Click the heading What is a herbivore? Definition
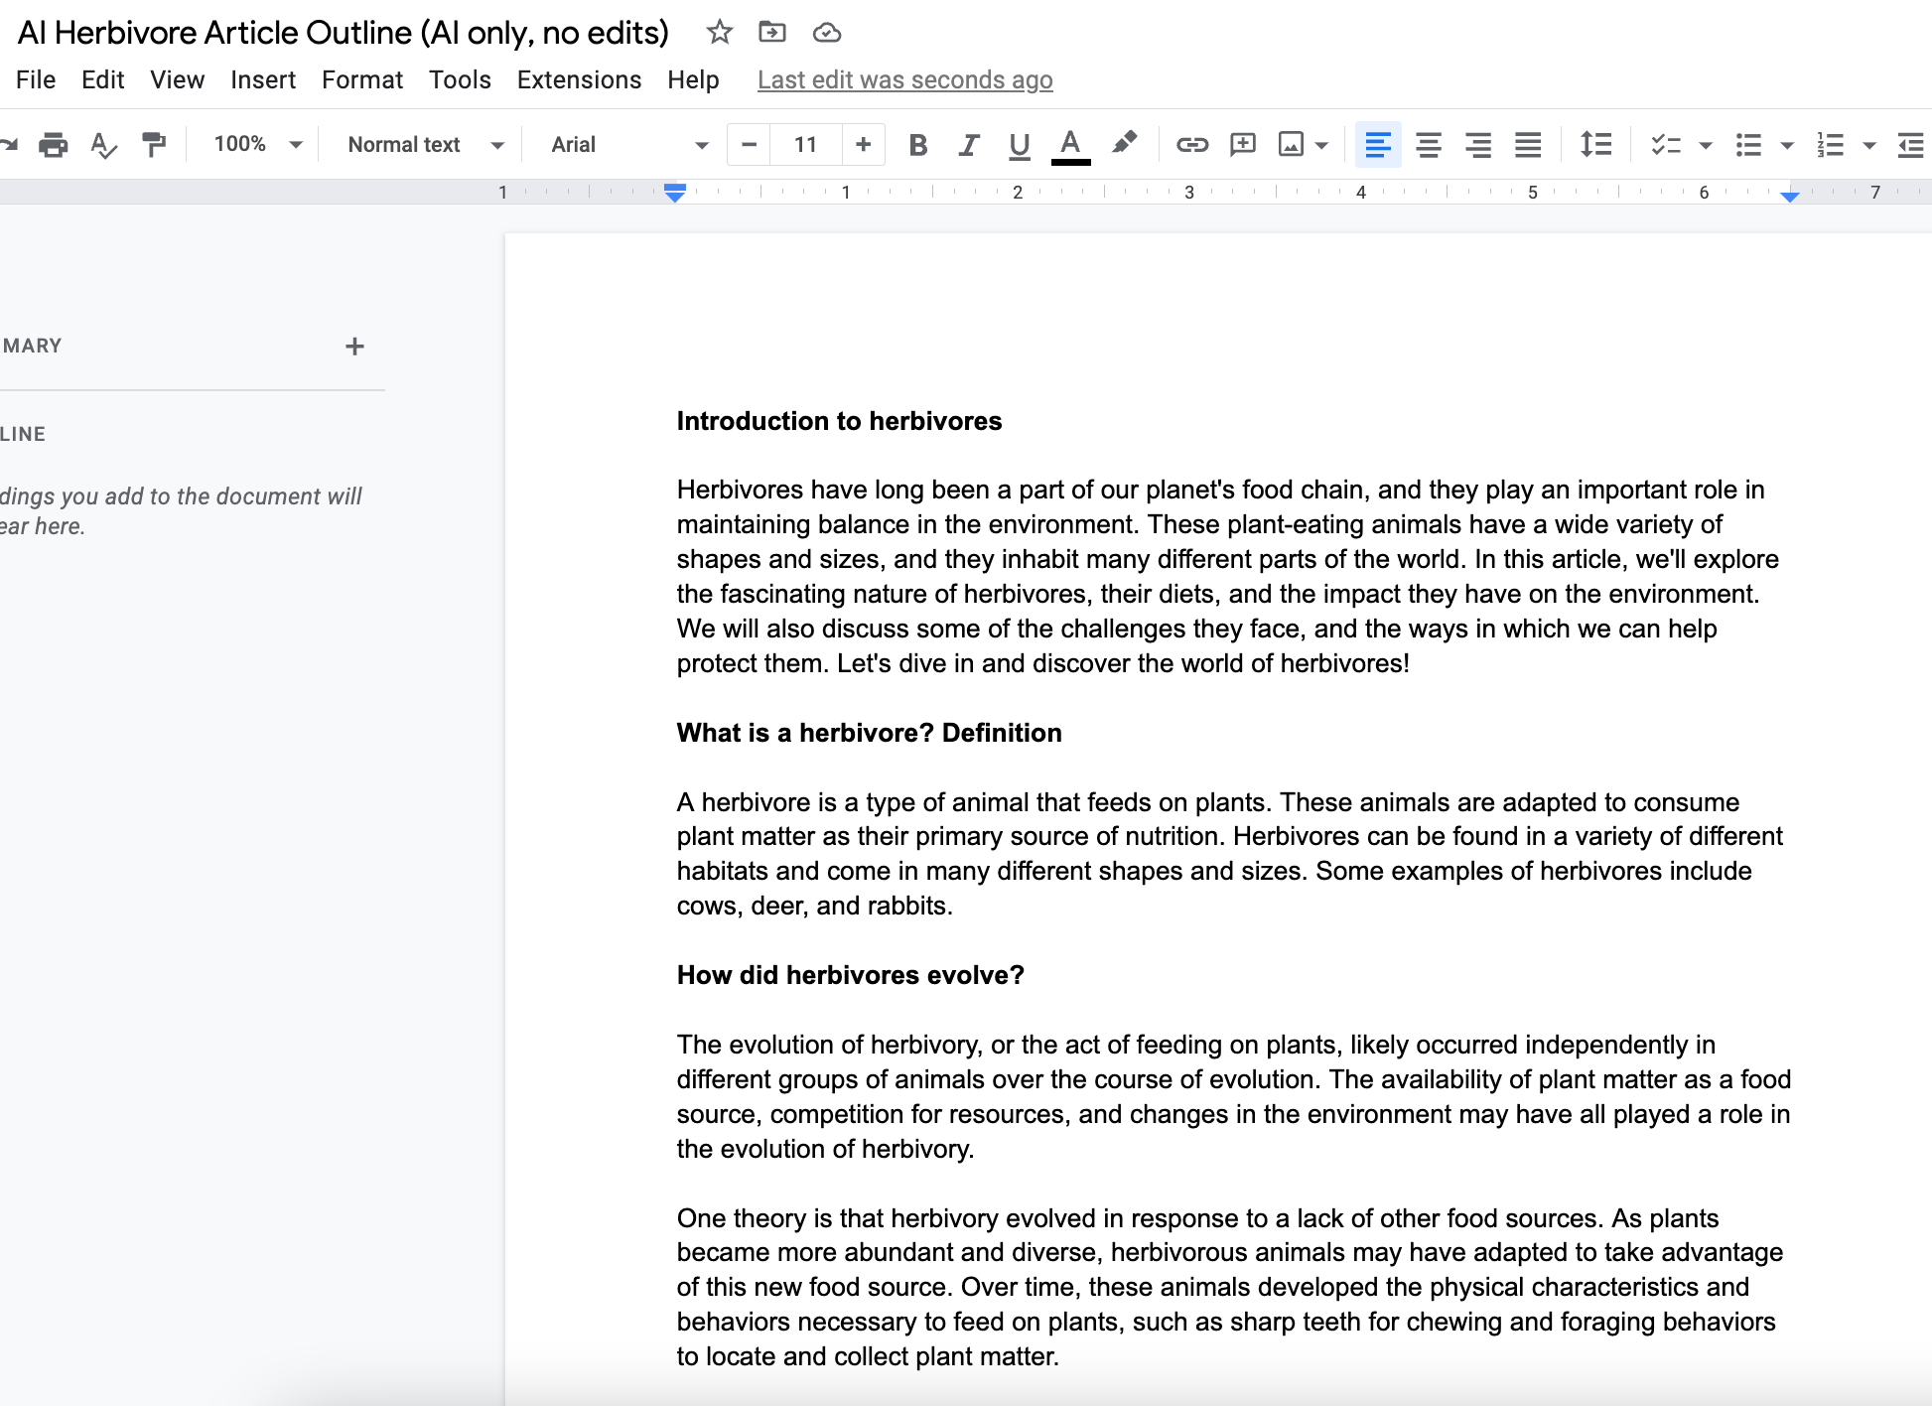The height and width of the screenshot is (1406, 1932). coord(869,733)
